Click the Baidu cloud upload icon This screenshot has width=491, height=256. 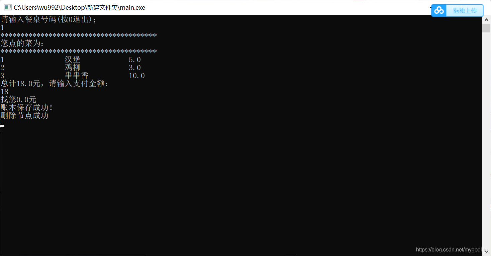(x=439, y=10)
